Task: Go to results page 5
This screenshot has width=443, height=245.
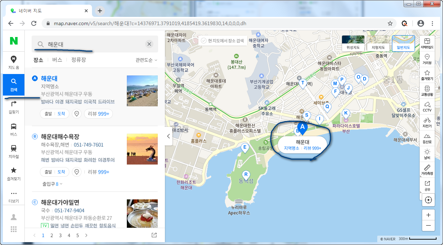Action: point(78,235)
